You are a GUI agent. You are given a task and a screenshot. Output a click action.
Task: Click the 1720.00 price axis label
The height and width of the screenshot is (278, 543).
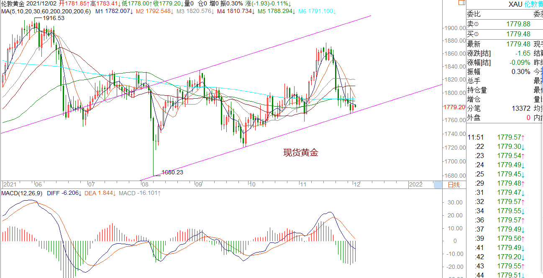pyautogui.click(x=456, y=148)
